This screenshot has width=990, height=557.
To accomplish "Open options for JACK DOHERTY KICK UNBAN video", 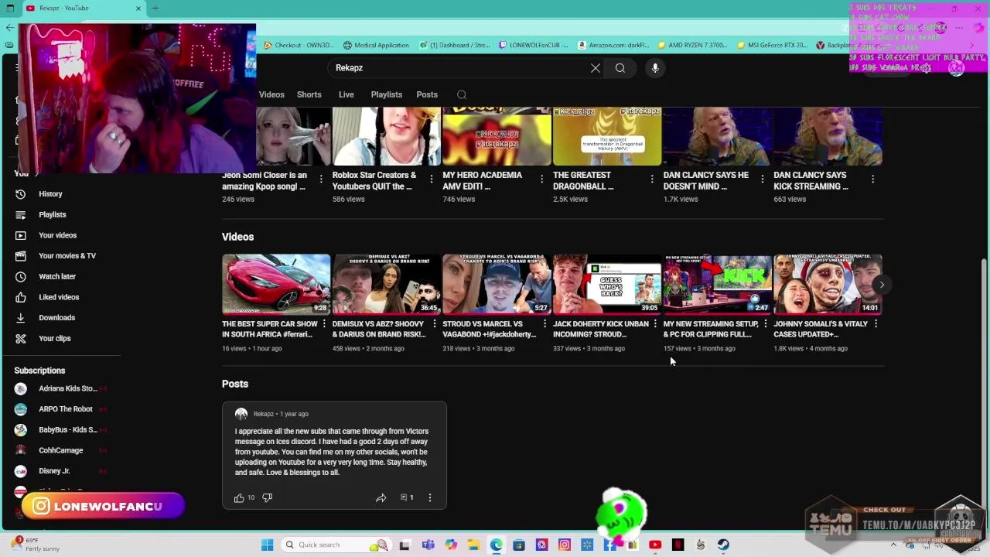I will pos(655,324).
